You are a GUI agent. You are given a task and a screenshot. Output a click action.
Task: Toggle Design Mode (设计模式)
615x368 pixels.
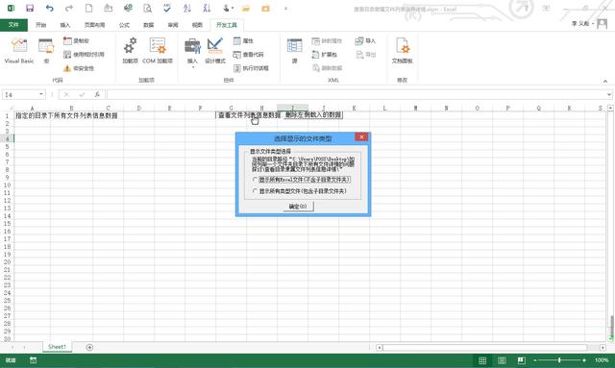tap(215, 51)
